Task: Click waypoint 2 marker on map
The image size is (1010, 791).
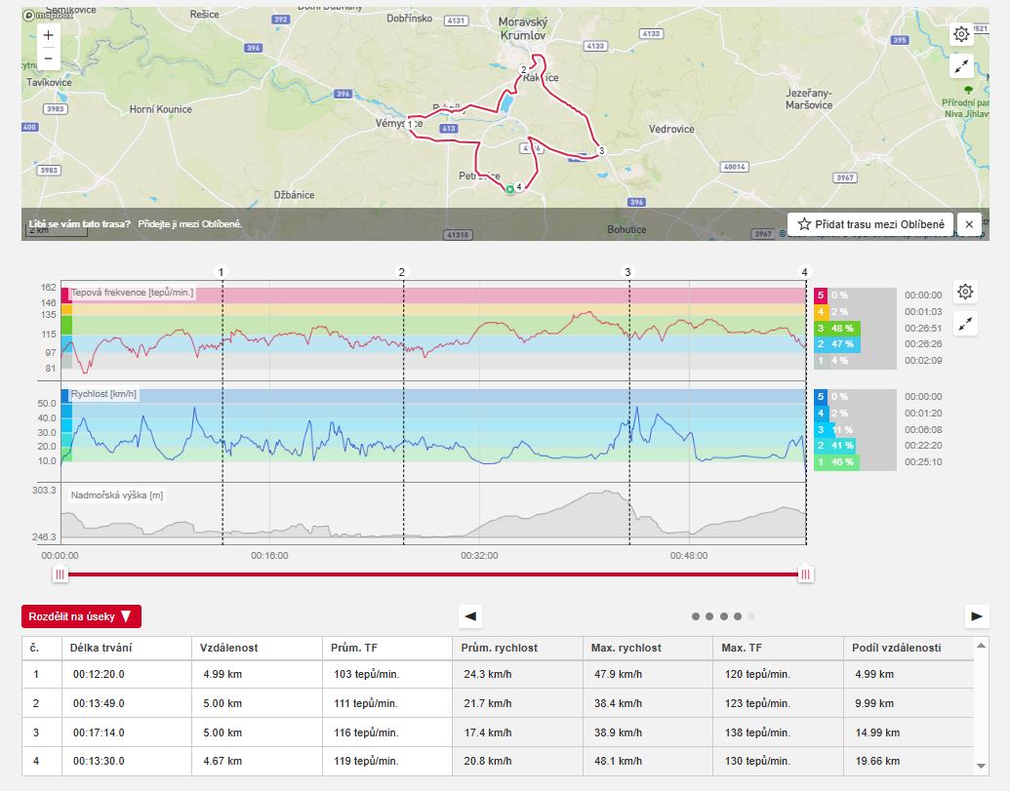Action: pos(524,69)
